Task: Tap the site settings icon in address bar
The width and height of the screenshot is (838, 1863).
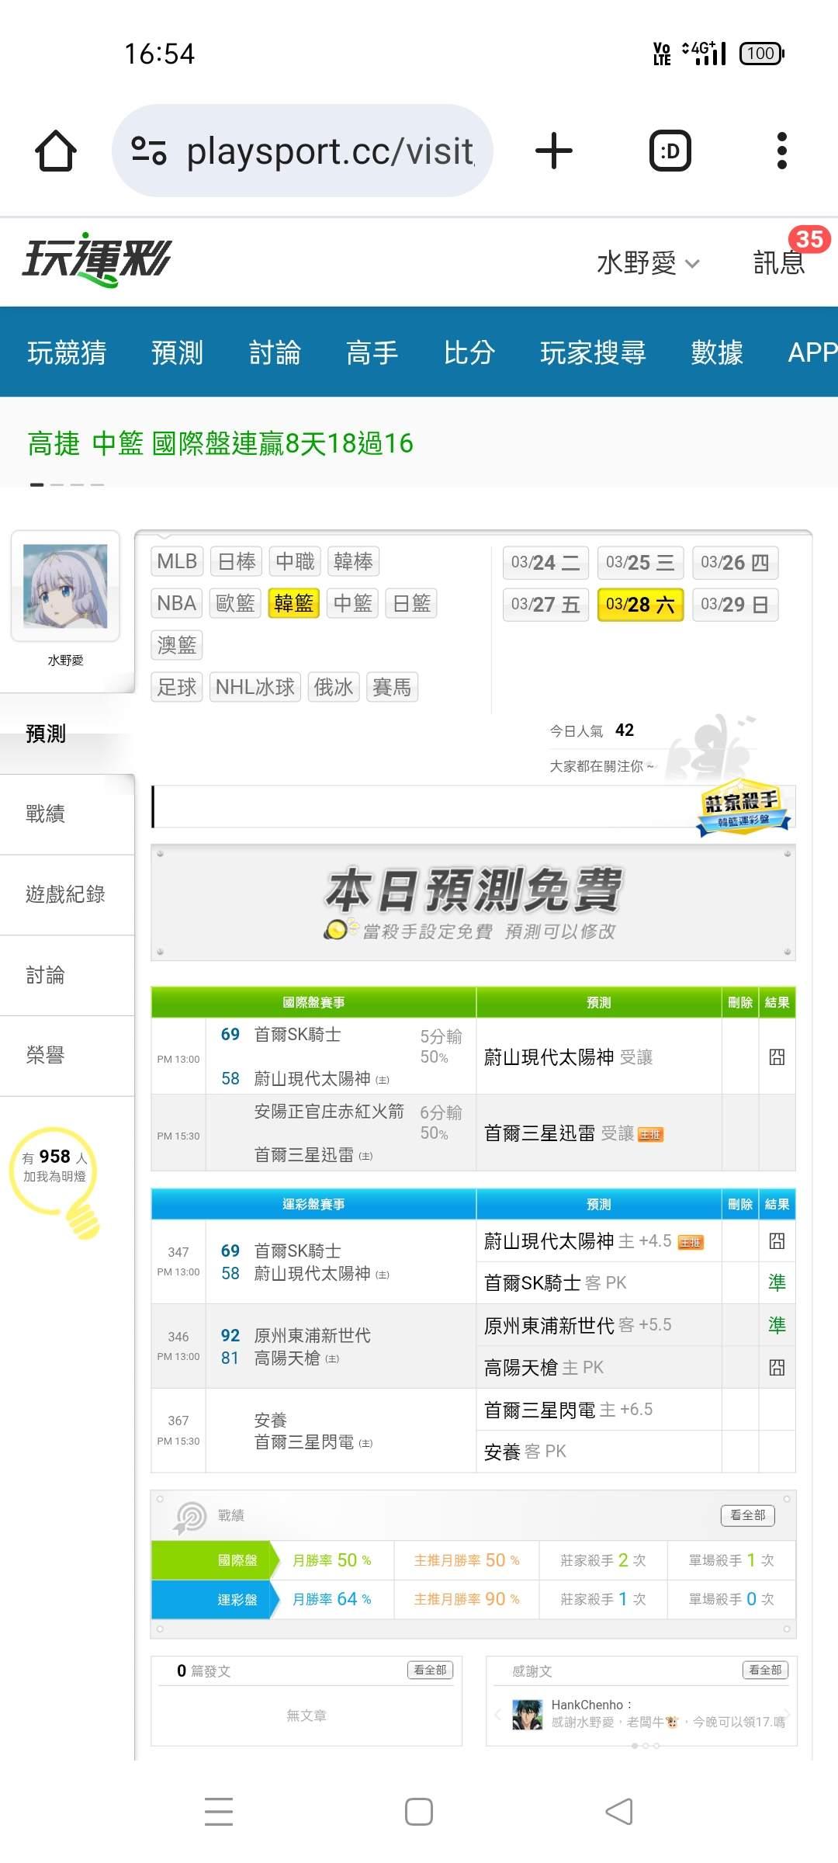Action: coord(148,151)
